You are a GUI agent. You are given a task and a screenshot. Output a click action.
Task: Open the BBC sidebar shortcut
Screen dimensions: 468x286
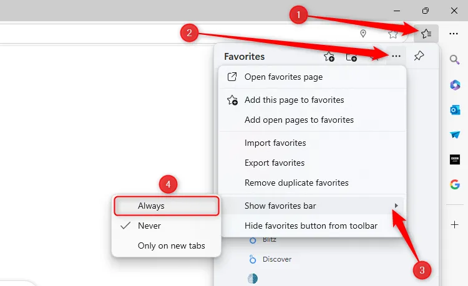(x=455, y=159)
